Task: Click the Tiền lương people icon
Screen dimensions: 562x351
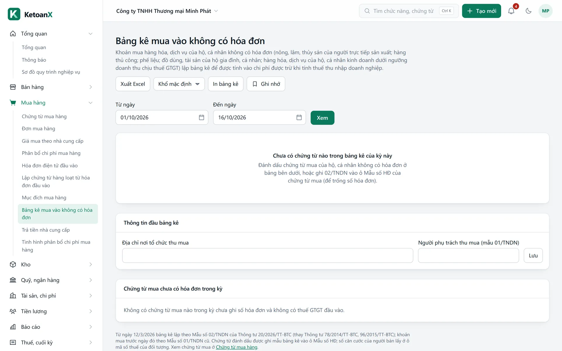Action: (x=13, y=311)
